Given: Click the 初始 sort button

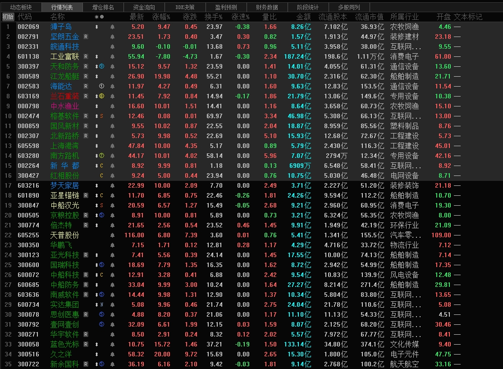Looking at the screenshot, I should pyautogui.click(x=8, y=17).
